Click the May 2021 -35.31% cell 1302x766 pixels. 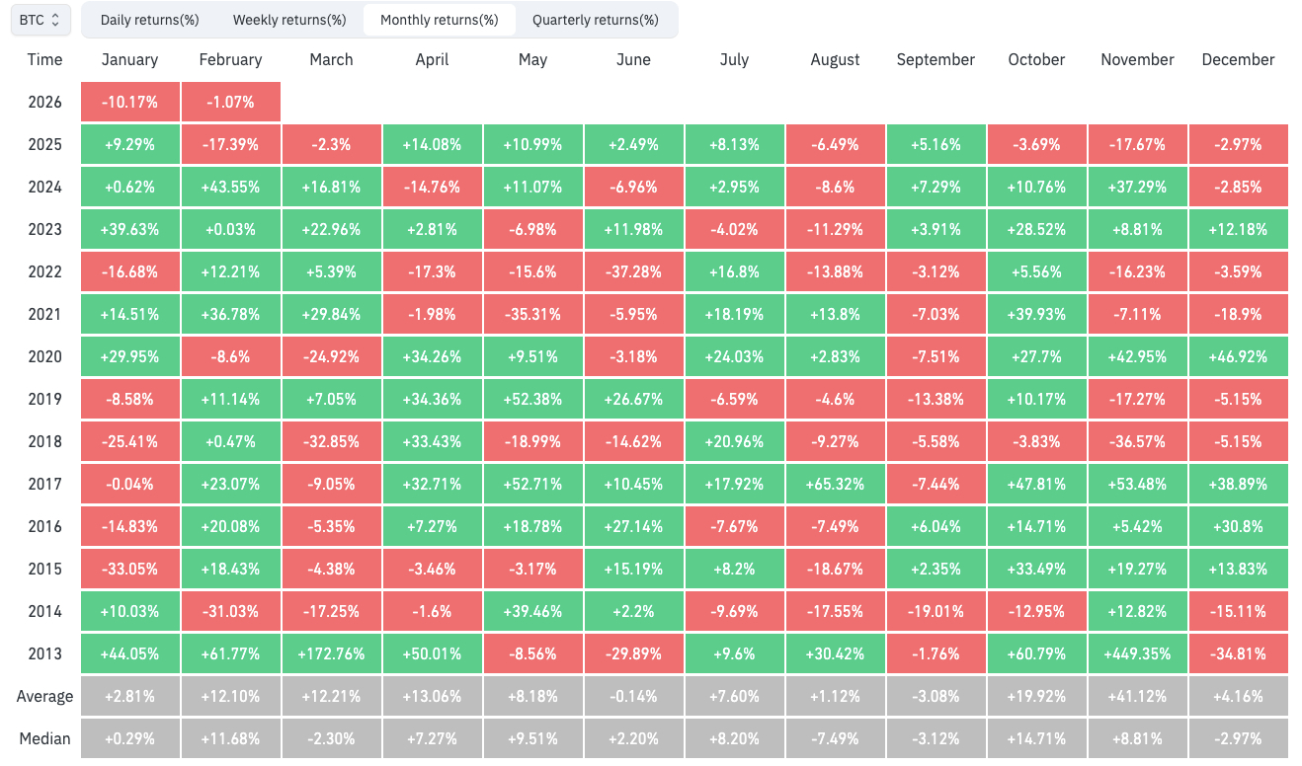point(533,314)
